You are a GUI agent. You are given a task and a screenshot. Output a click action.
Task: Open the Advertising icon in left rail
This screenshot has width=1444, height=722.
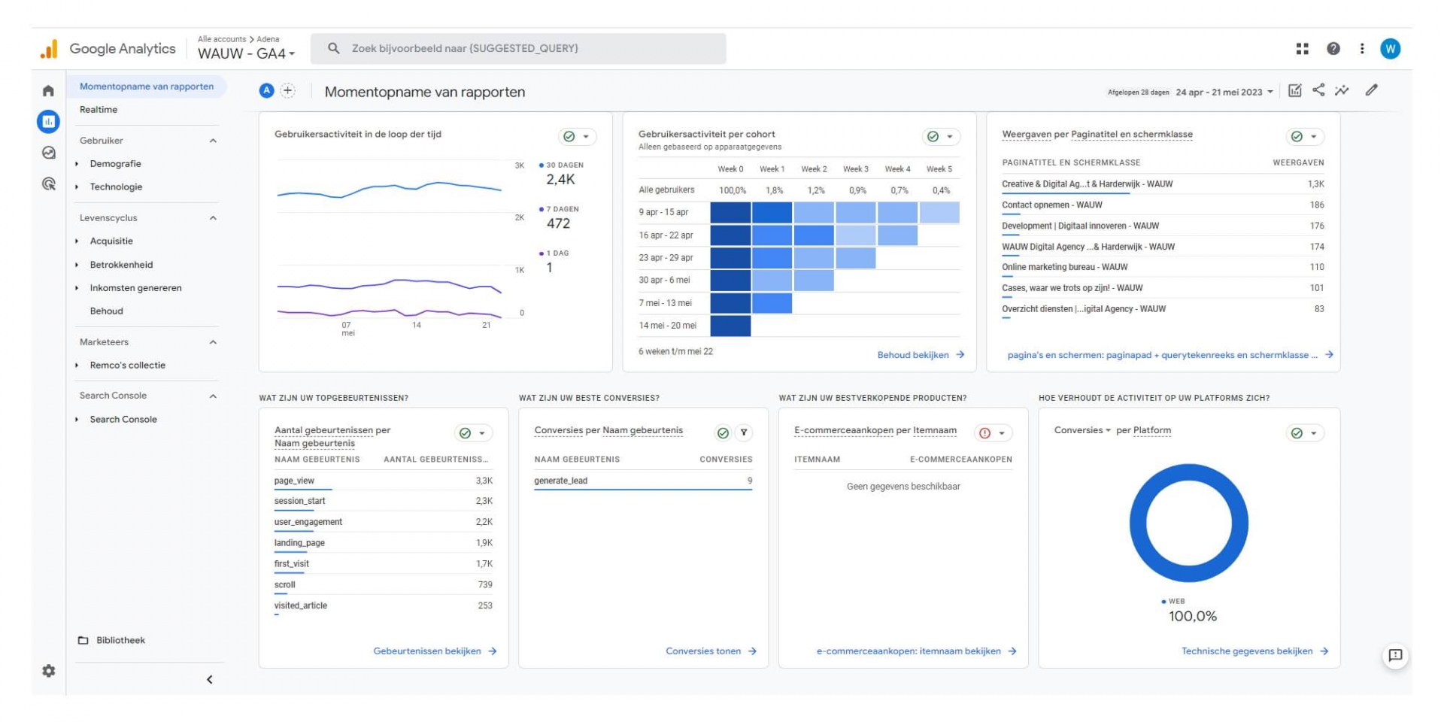[48, 184]
